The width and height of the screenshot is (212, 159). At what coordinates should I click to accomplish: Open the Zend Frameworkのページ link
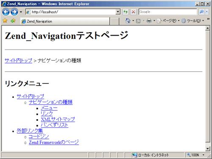pyautogui.click(x=54, y=142)
